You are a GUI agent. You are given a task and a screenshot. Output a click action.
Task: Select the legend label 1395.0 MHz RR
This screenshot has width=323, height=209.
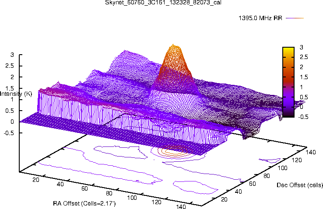[x=260, y=18]
